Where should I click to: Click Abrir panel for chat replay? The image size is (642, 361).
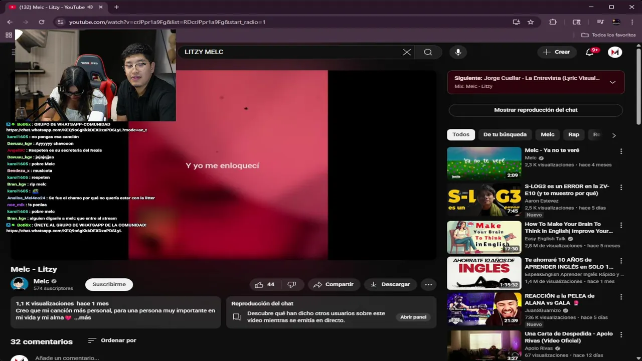pos(413,317)
